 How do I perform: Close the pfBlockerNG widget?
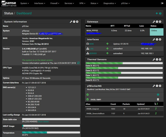point(160,86)
